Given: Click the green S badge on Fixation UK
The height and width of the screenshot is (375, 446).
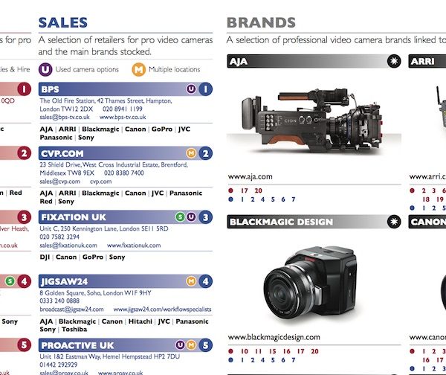Looking at the screenshot, I should pyautogui.click(x=180, y=217).
